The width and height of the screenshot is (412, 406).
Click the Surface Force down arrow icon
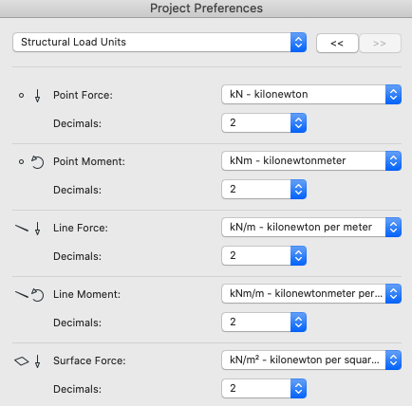pyautogui.click(x=37, y=361)
